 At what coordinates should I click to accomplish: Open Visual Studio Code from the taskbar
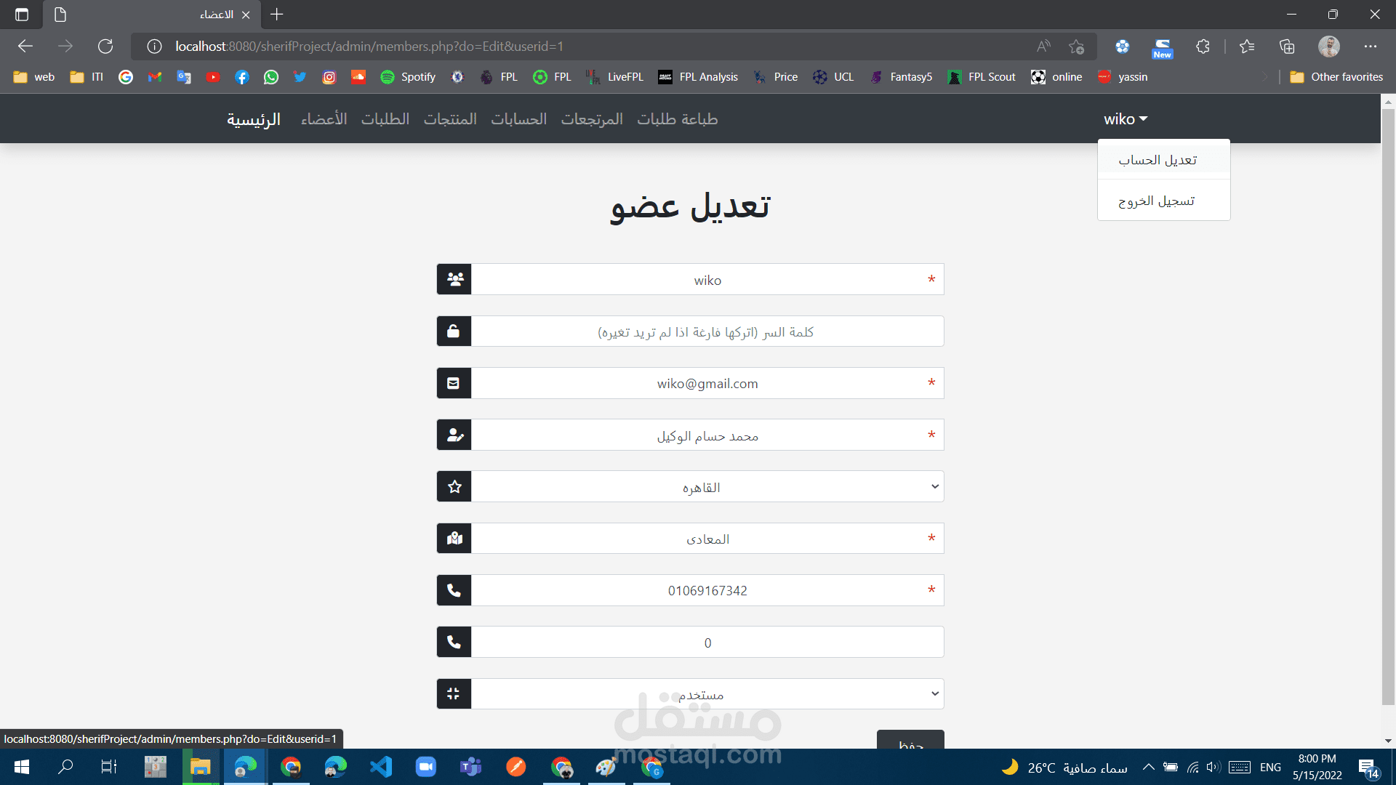[381, 767]
